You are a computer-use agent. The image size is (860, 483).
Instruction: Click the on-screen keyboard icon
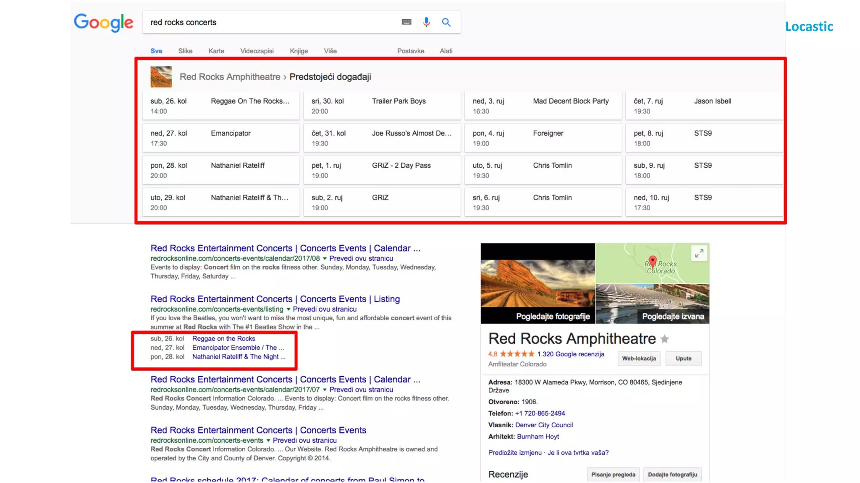tap(406, 22)
